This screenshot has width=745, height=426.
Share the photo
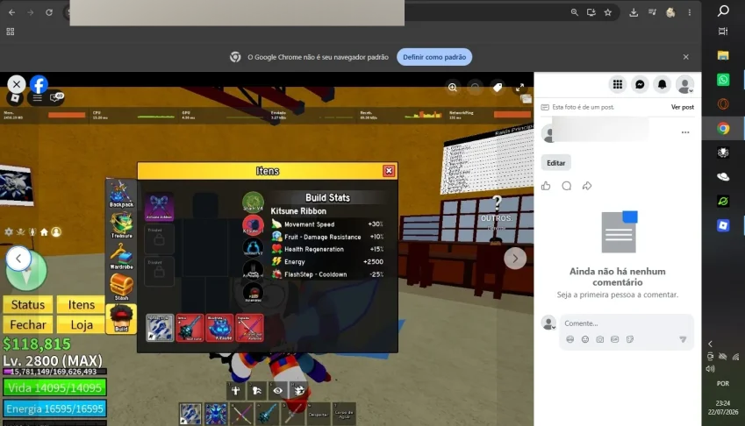click(x=587, y=186)
